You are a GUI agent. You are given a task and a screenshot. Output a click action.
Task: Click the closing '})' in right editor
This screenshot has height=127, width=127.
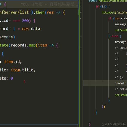coord(104,107)
